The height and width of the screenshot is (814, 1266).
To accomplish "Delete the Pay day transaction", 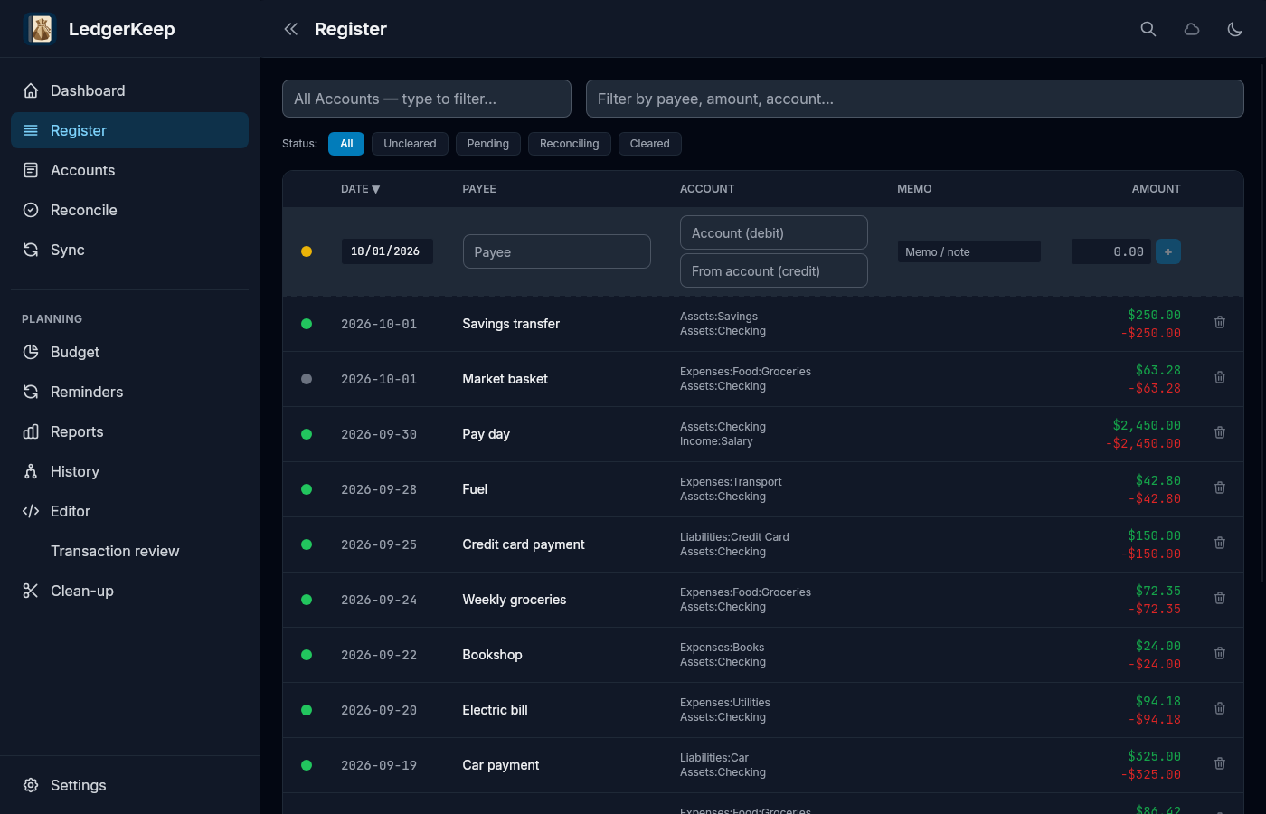I will [x=1220, y=432].
